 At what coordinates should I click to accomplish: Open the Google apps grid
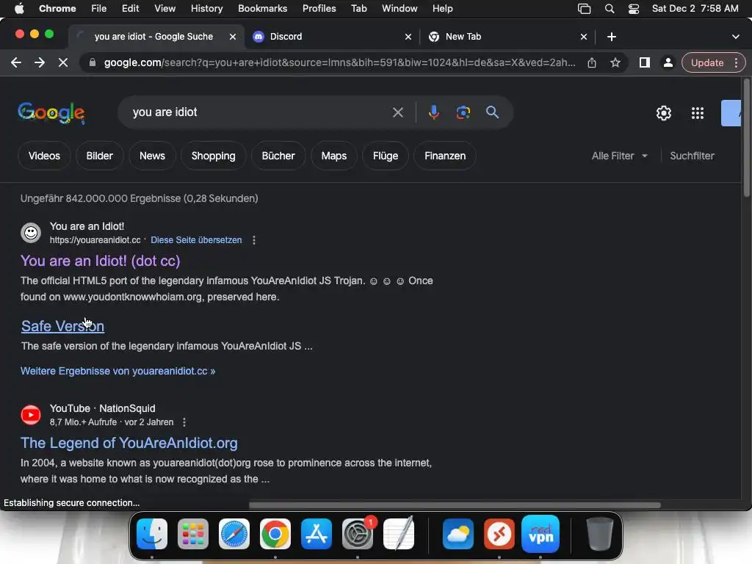coord(698,112)
